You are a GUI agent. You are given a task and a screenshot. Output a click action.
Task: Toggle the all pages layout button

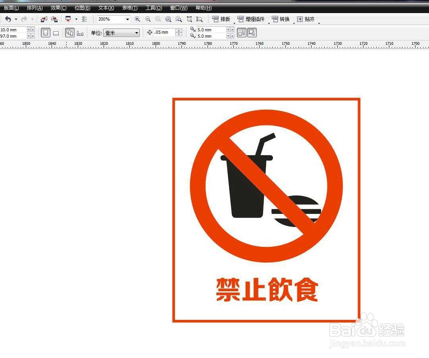70,33
